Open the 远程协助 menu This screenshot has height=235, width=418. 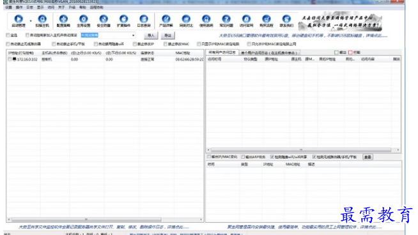coord(97,8)
